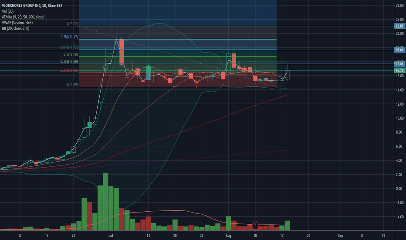Select the 17.68 blue price tag

click(x=399, y=64)
